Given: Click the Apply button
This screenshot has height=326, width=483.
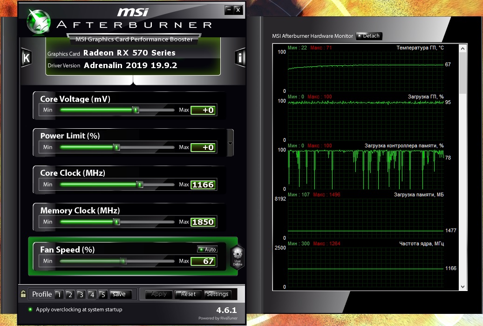Looking at the screenshot, I should tap(159, 294).
